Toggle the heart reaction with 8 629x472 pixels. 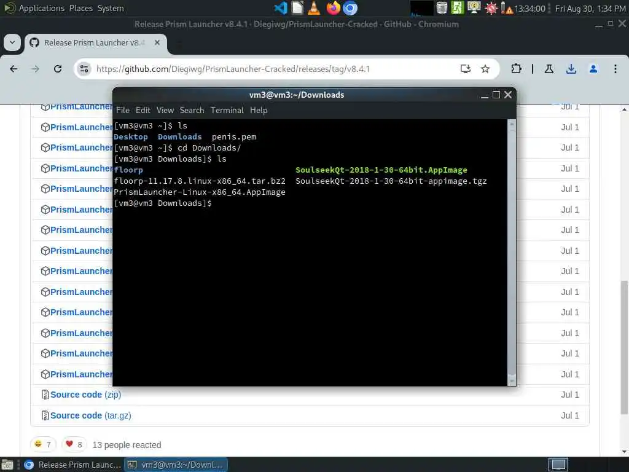click(x=74, y=444)
